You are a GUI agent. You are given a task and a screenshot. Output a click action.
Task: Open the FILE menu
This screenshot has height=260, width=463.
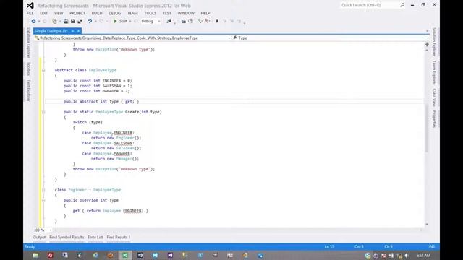[30, 13]
